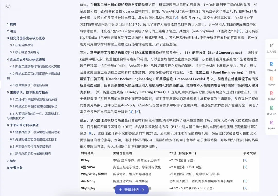Export the document using 转Word

tap(272, 66)
